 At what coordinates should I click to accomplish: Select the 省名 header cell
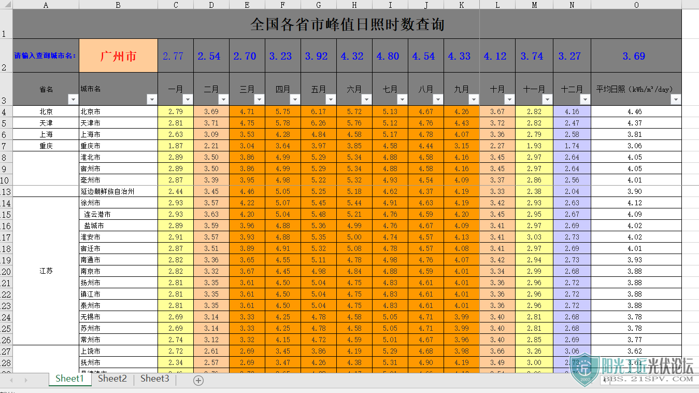46,89
